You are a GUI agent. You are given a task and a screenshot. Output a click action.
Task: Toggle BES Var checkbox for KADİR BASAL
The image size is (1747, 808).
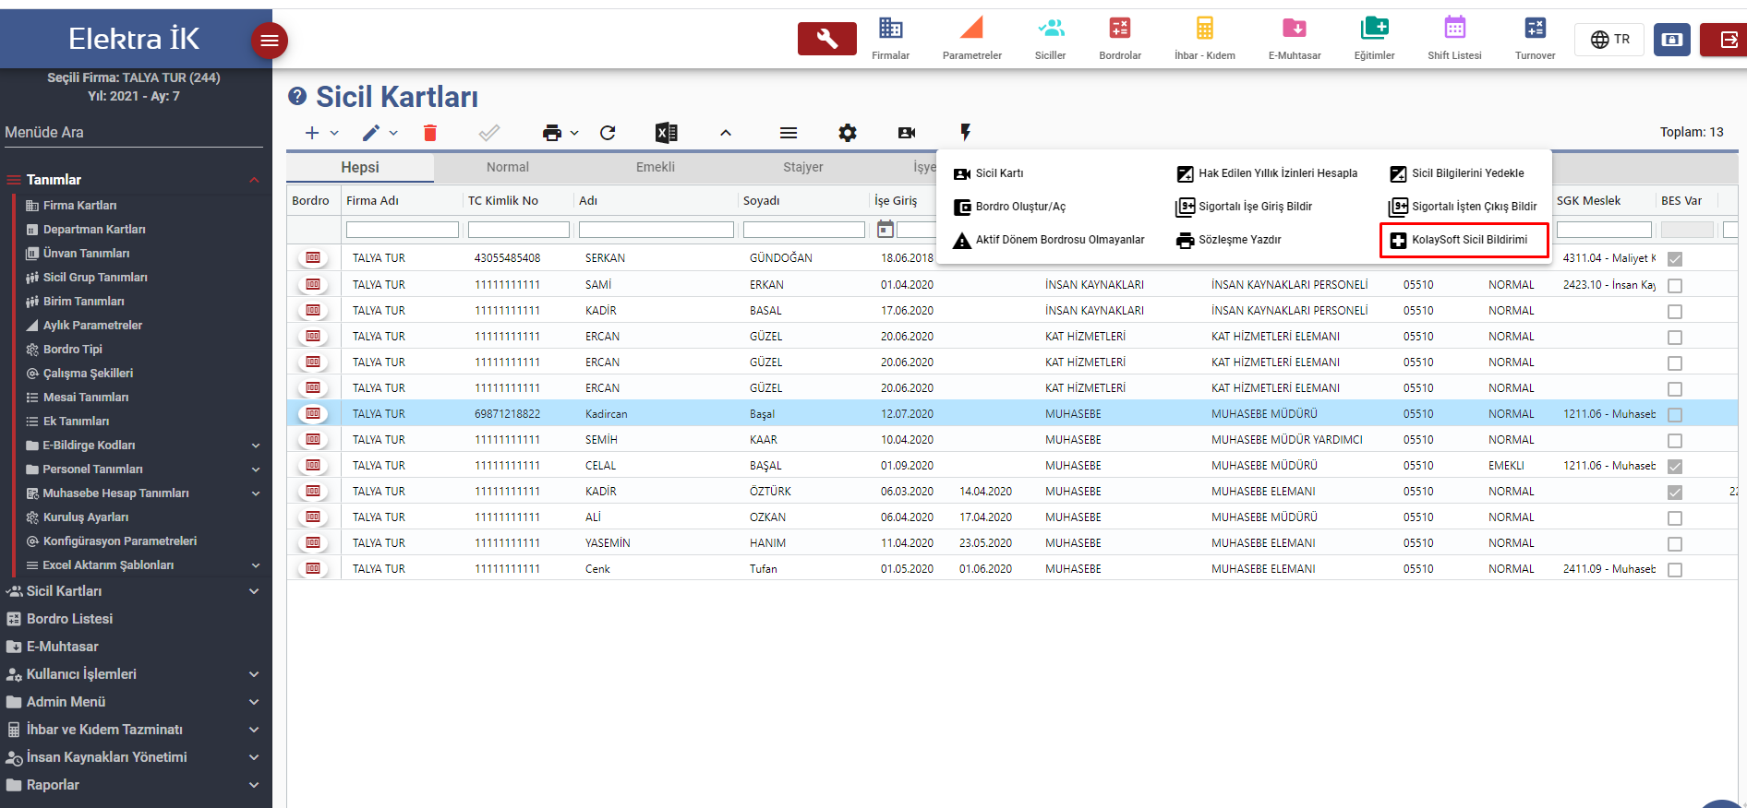1675,312
